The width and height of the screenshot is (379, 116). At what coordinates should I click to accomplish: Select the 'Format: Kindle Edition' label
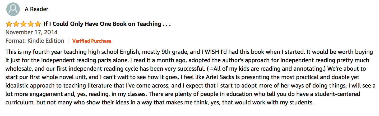(x=35, y=41)
